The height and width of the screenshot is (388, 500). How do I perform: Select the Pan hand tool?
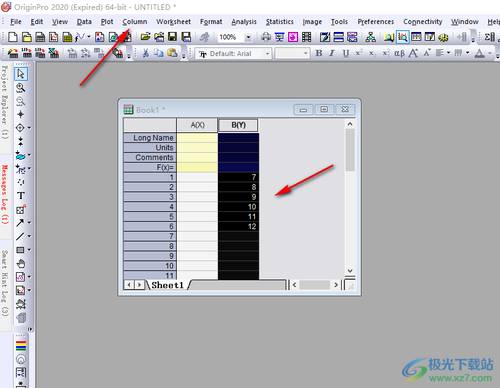[x=21, y=264]
